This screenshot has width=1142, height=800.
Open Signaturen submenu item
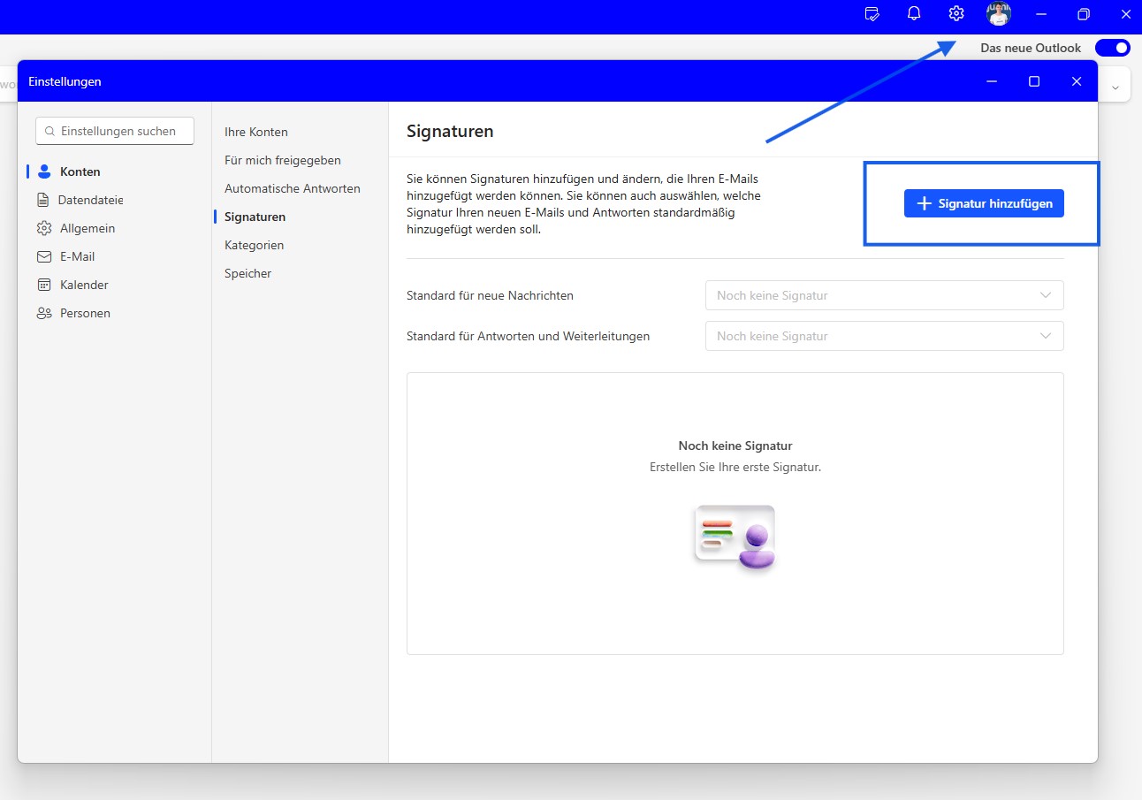[255, 217]
